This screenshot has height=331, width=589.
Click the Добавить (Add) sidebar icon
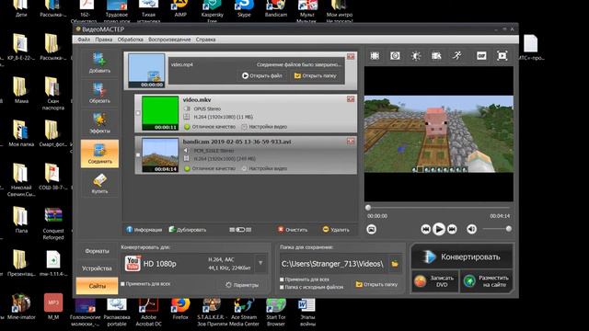[99, 63]
